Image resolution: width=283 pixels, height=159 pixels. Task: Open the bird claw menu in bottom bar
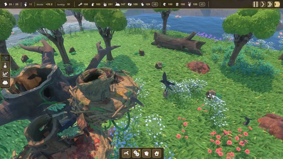[126, 153]
